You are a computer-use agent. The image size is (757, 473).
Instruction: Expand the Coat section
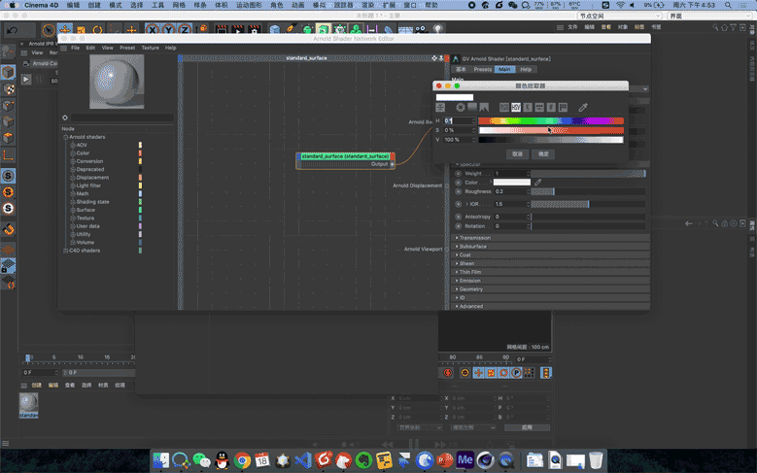550,254
